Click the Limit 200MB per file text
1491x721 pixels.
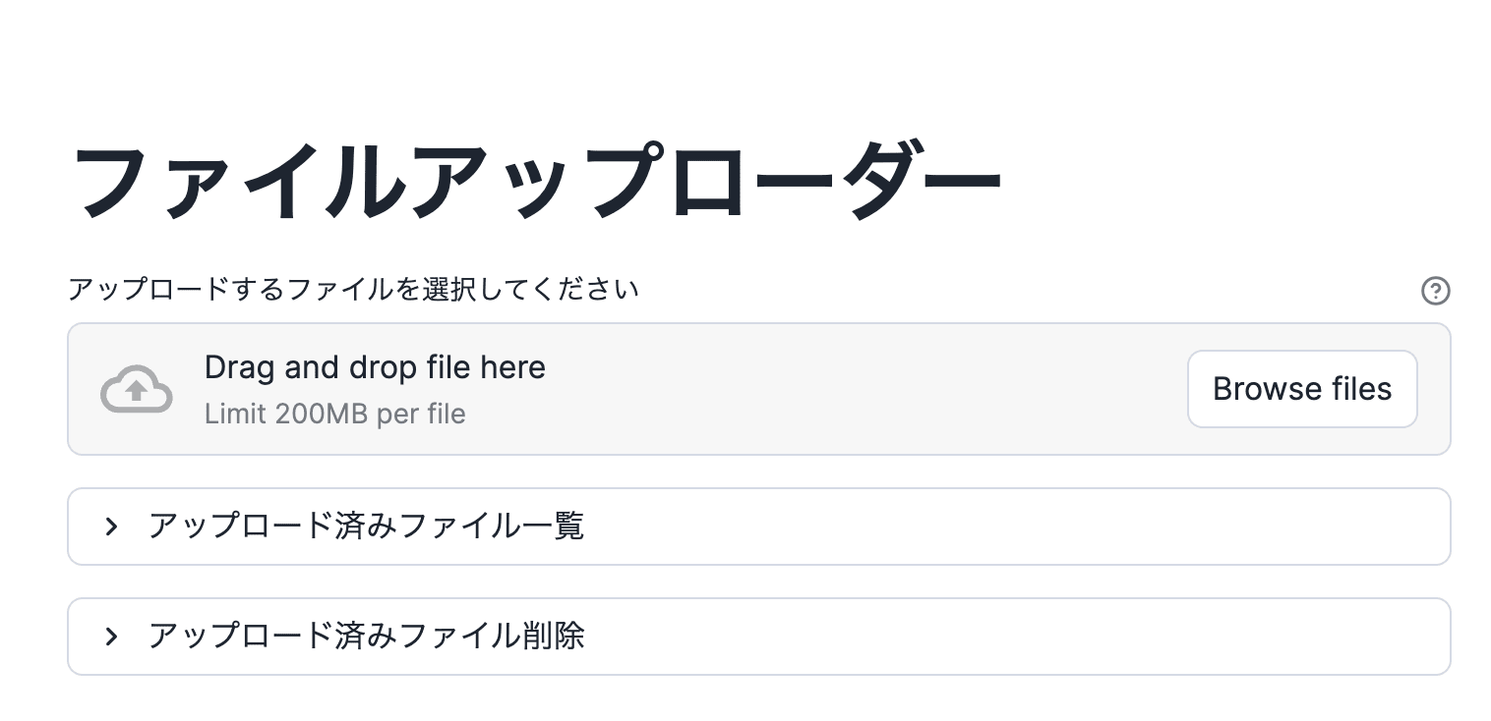335,414
